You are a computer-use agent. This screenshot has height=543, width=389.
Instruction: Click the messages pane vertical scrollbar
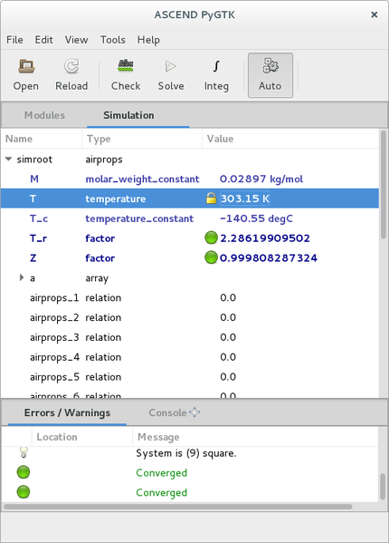[x=383, y=486]
